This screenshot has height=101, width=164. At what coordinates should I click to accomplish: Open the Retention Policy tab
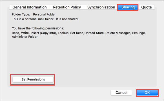click(x=67, y=7)
